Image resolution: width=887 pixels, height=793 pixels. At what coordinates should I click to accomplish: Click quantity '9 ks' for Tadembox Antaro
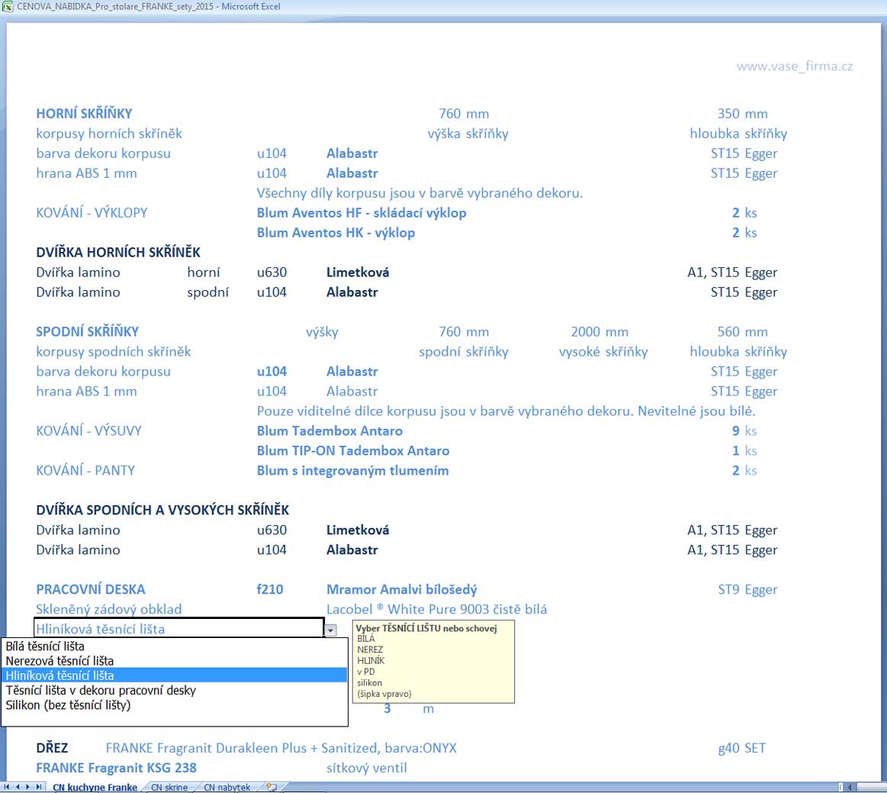(x=744, y=430)
